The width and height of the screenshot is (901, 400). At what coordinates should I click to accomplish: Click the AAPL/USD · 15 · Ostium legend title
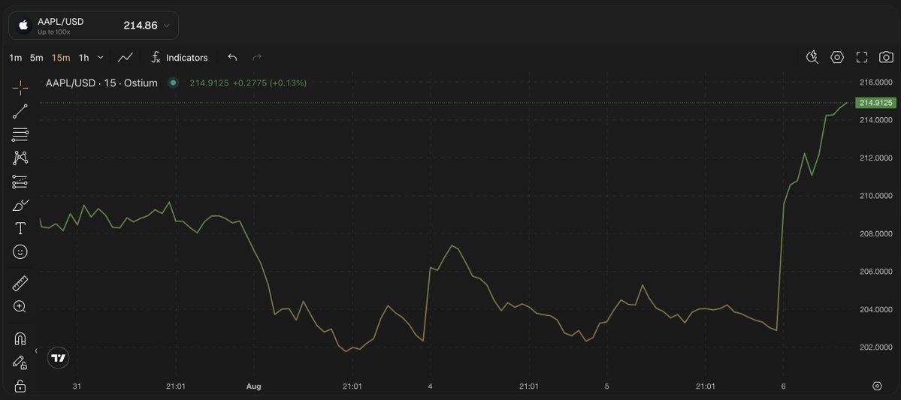(101, 83)
